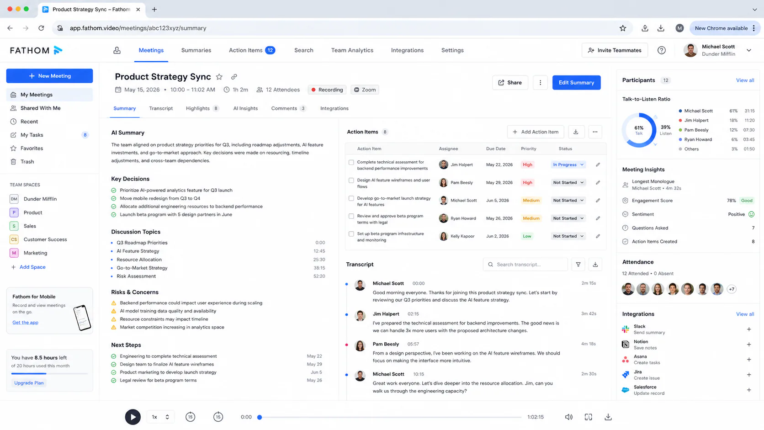Play the meeting recording
This screenshot has height=430, width=764.
pos(133,417)
